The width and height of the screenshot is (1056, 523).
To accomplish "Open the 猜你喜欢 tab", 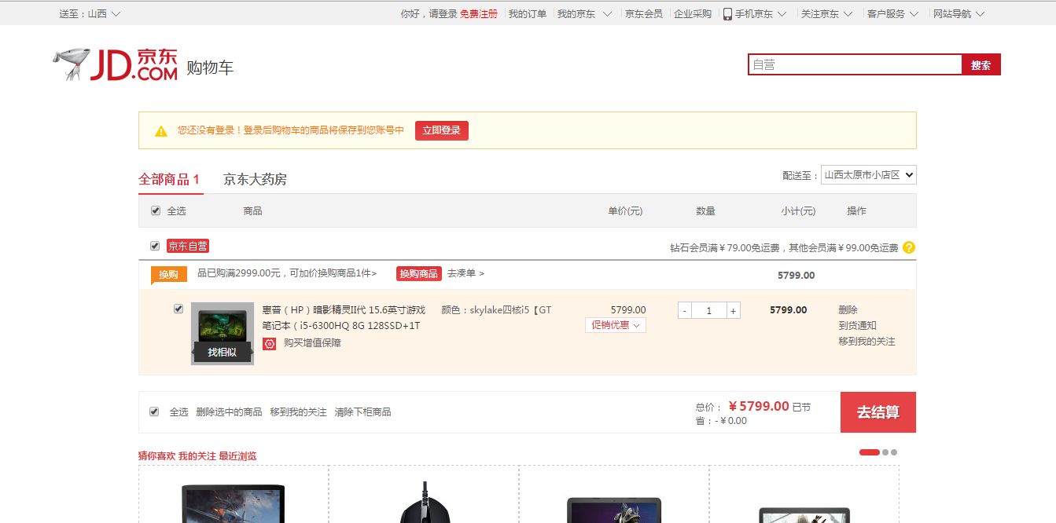I will click(156, 455).
